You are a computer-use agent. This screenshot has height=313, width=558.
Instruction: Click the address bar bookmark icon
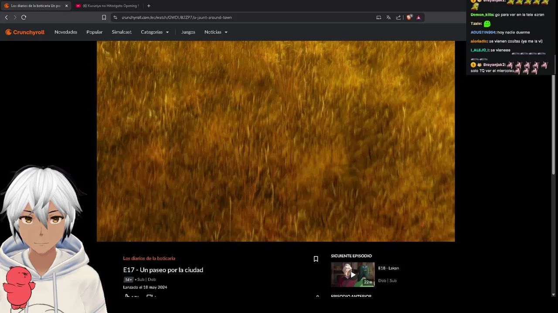click(x=104, y=17)
